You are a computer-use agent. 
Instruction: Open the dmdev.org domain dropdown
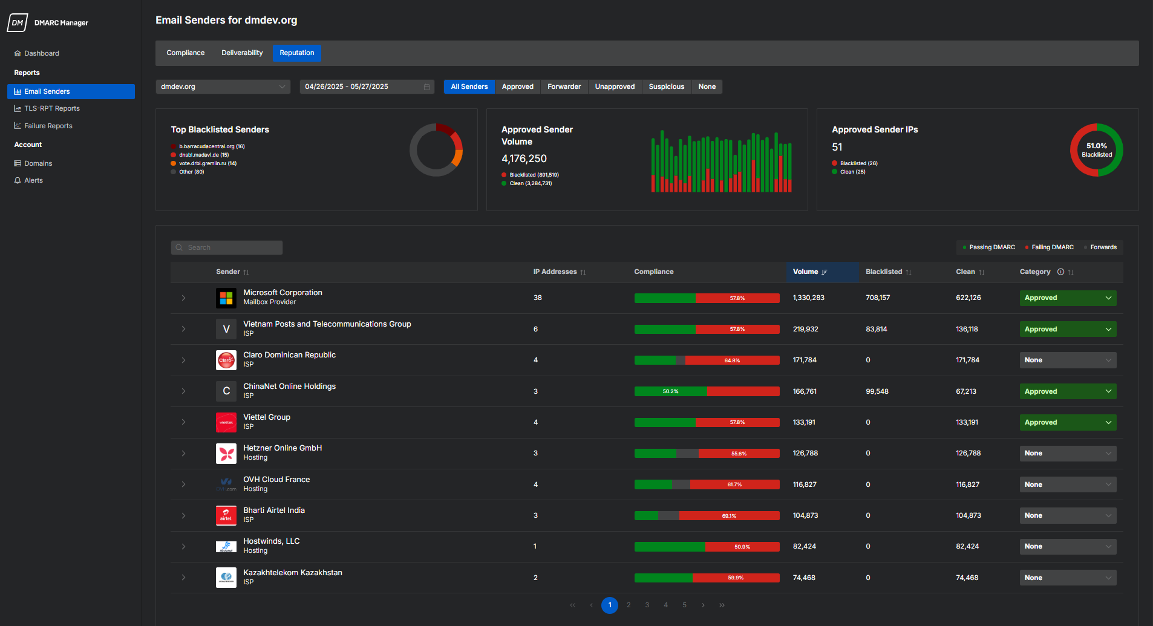223,87
